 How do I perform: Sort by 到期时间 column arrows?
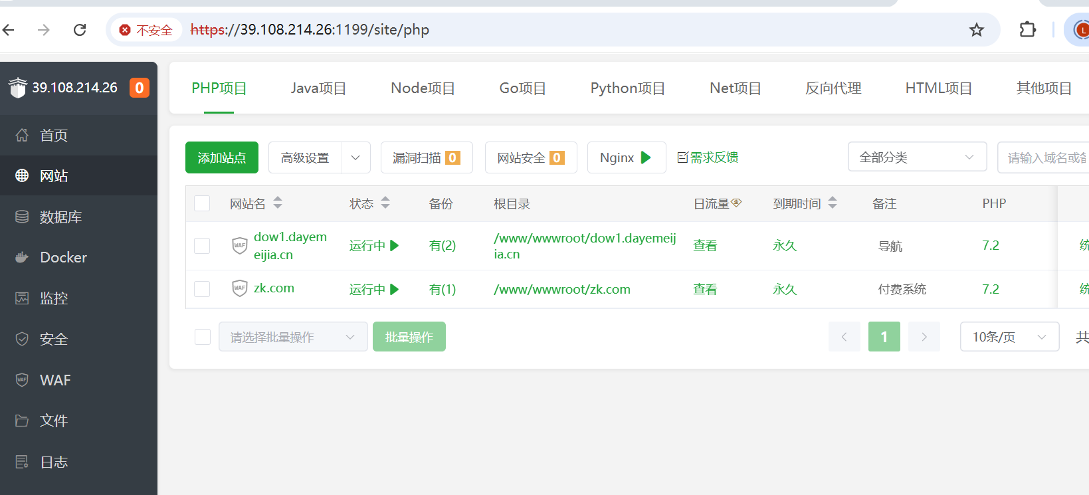click(x=833, y=203)
